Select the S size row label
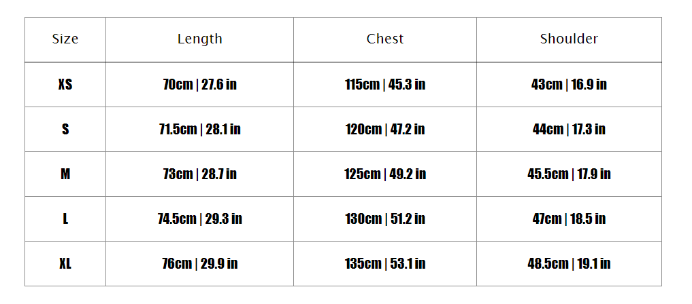 (x=65, y=130)
